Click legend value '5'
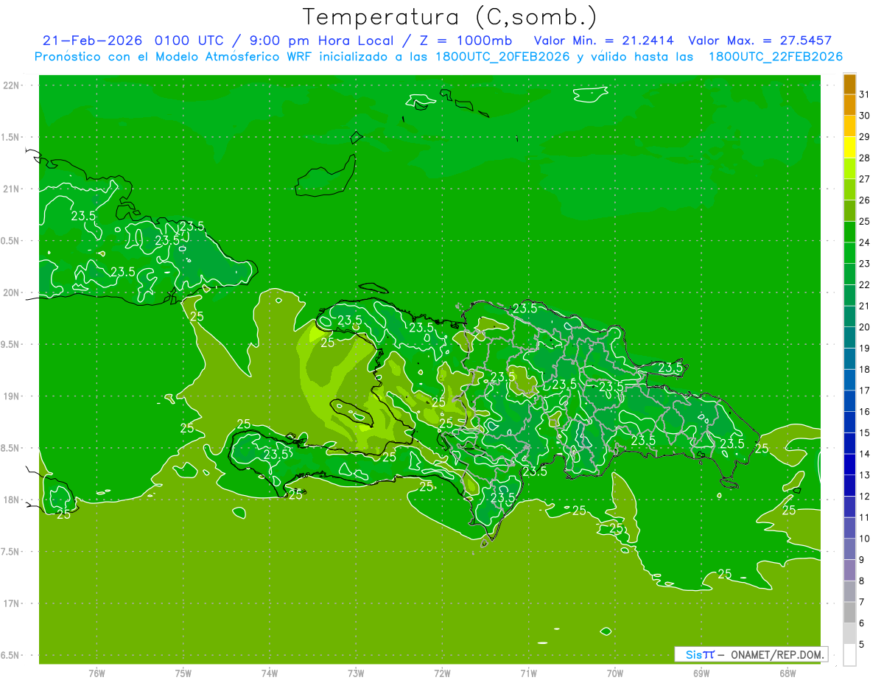The image size is (884, 683). tap(862, 644)
